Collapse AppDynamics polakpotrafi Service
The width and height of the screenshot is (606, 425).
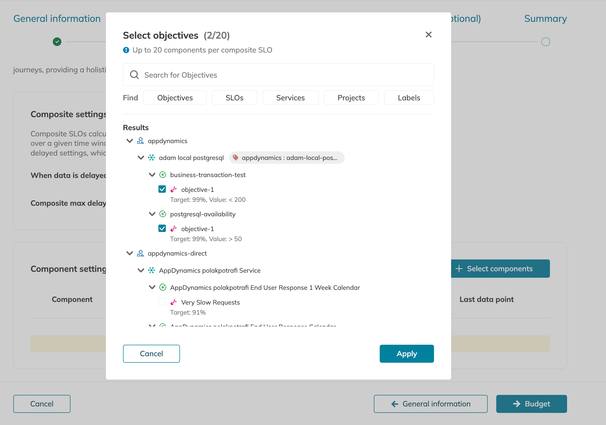(141, 270)
